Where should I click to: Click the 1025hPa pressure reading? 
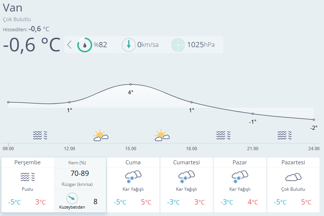pyautogui.click(x=201, y=45)
